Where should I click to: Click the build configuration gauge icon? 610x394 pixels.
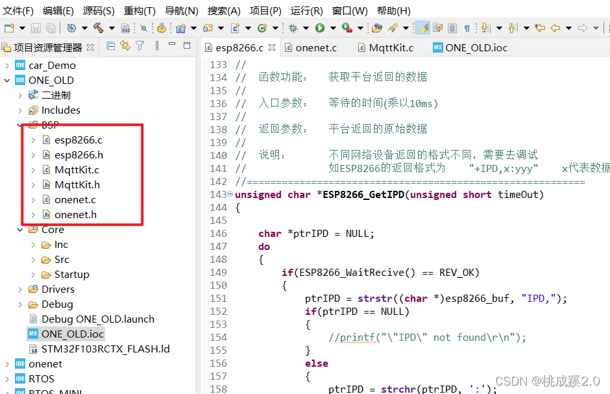point(71,28)
